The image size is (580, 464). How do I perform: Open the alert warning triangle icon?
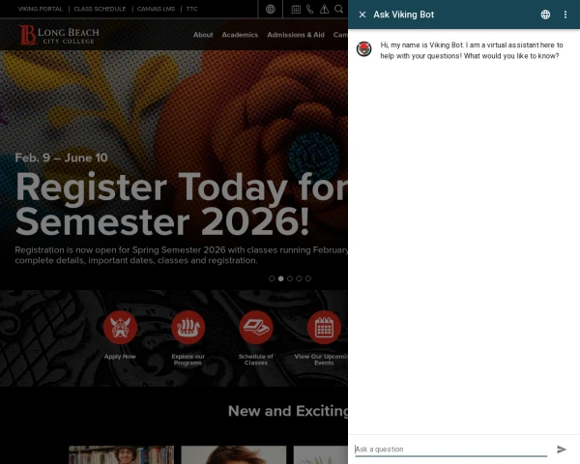point(325,9)
